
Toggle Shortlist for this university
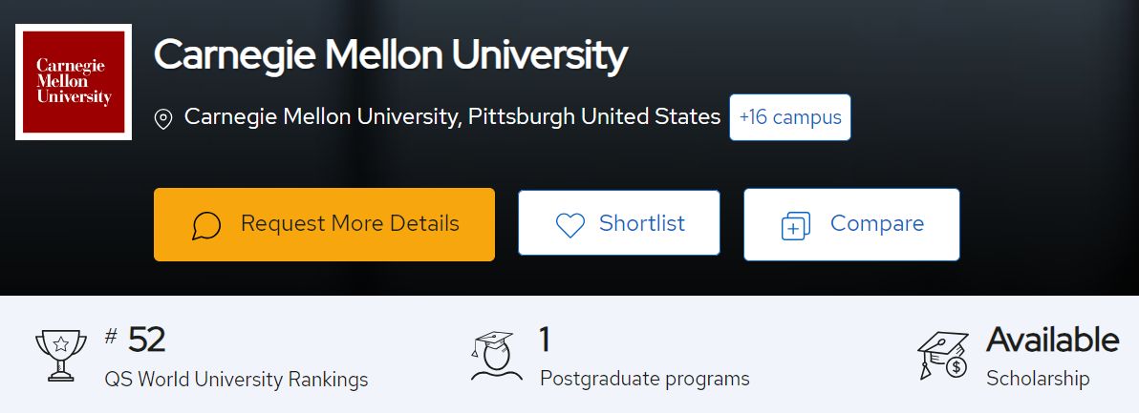click(x=619, y=223)
